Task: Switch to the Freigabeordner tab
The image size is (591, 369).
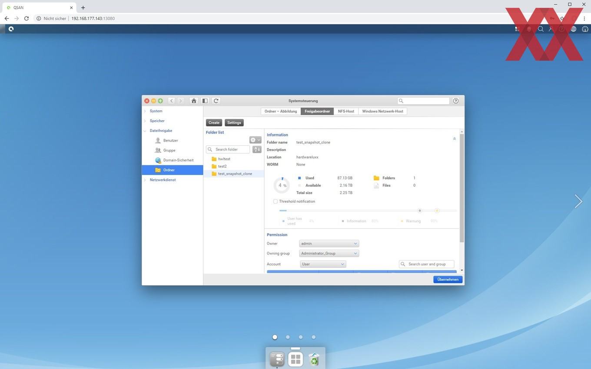Action: point(317,111)
